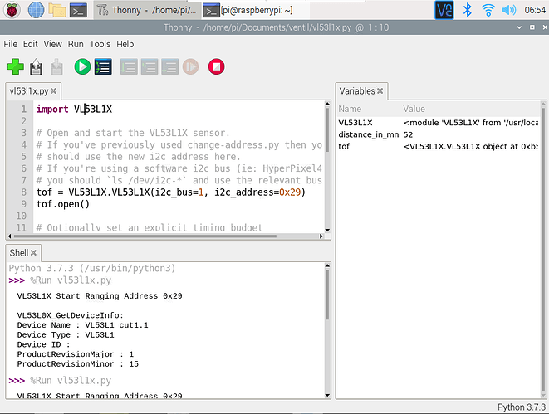Click the Bluetooth tray icon

pos(467,10)
